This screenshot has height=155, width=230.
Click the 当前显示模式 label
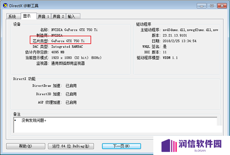37,58
